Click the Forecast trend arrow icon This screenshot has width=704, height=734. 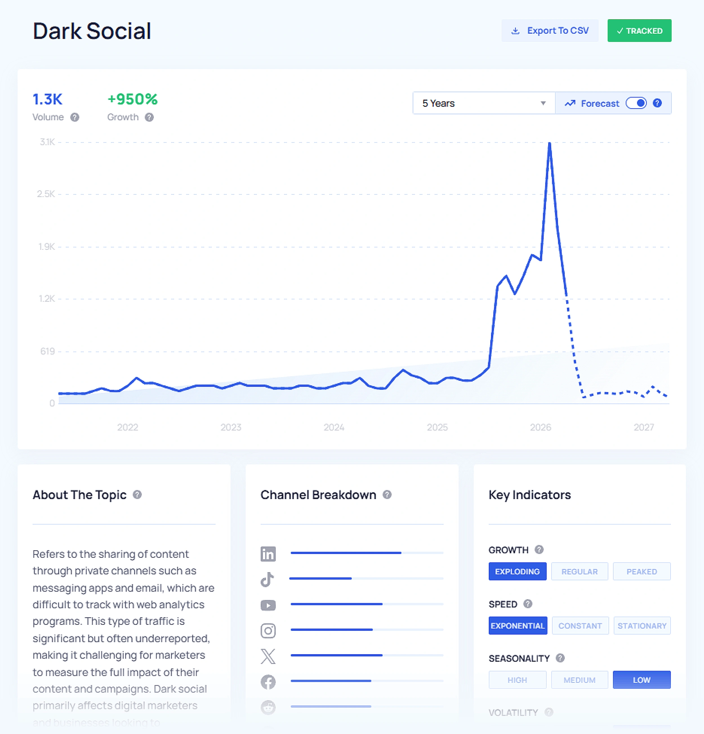click(x=571, y=103)
